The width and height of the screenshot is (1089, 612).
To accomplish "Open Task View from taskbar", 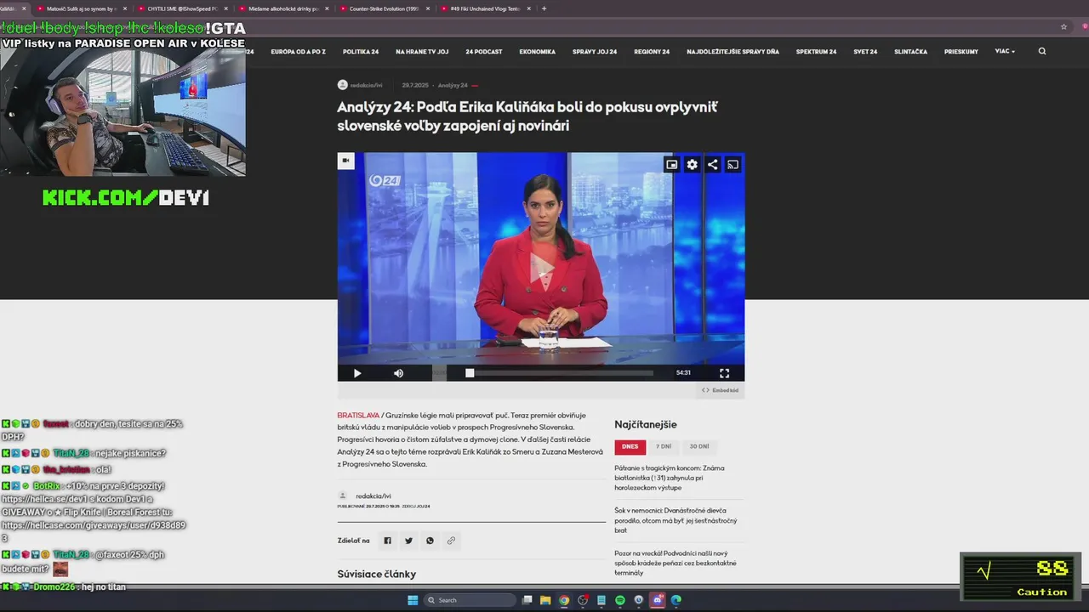I will (527, 600).
